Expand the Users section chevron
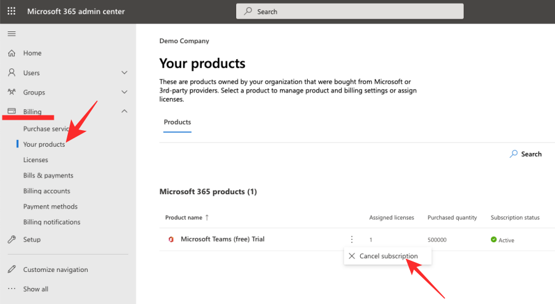 tap(125, 73)
